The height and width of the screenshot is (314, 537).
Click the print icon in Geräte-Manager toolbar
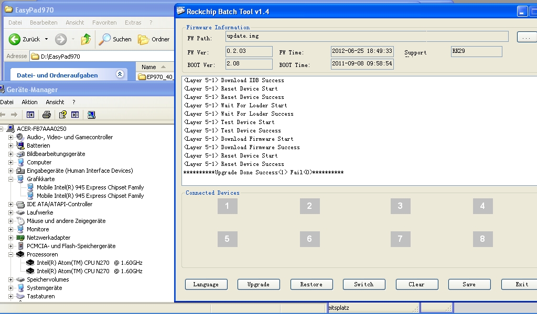[x=47, y=115]
